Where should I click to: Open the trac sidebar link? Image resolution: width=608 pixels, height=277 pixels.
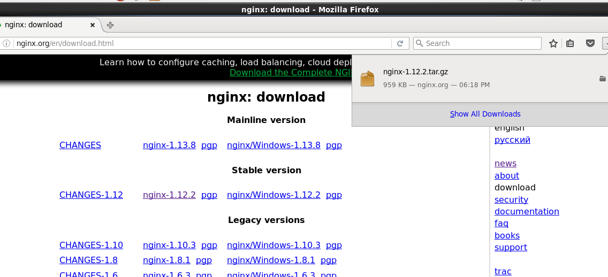click(503, 271)
